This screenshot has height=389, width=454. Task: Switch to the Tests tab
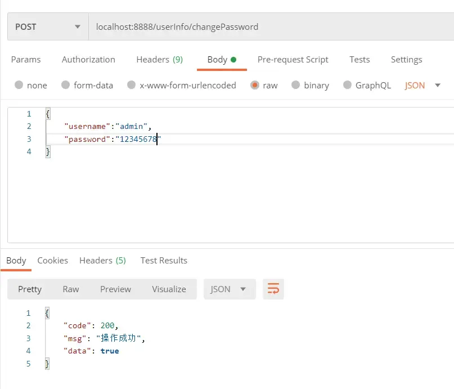(359, 59)
